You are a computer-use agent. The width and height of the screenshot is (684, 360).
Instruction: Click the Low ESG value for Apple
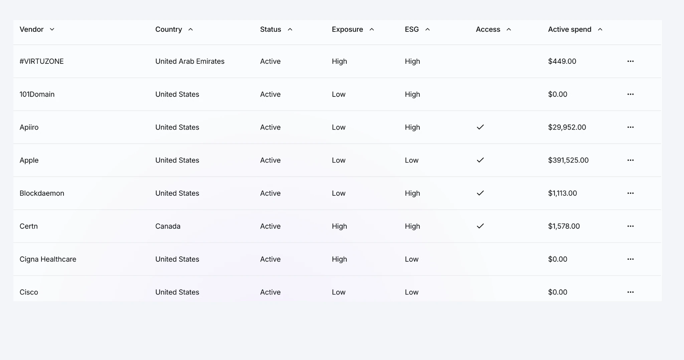click(412, 160)
